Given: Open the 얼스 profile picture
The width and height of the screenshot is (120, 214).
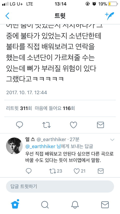Looking at the screenshot, I should coord(14,146).
